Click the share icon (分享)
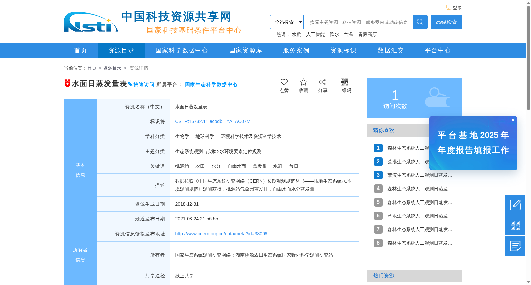 coord(323,82)
